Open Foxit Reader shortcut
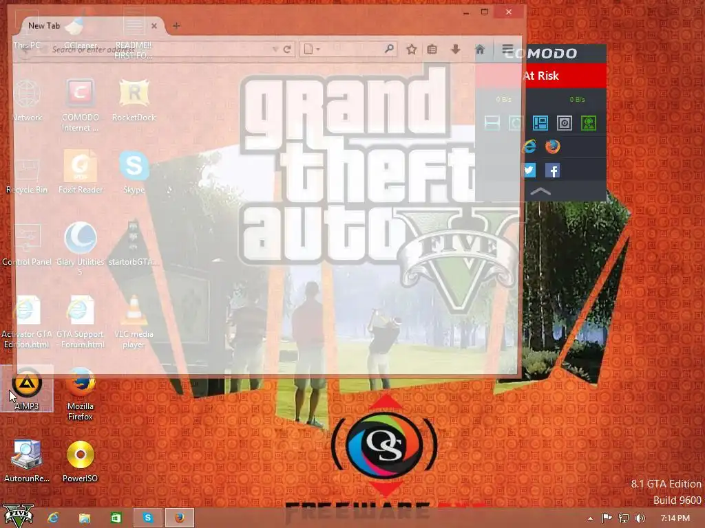This screenshot has width=705, height=528. click(81, 173)
